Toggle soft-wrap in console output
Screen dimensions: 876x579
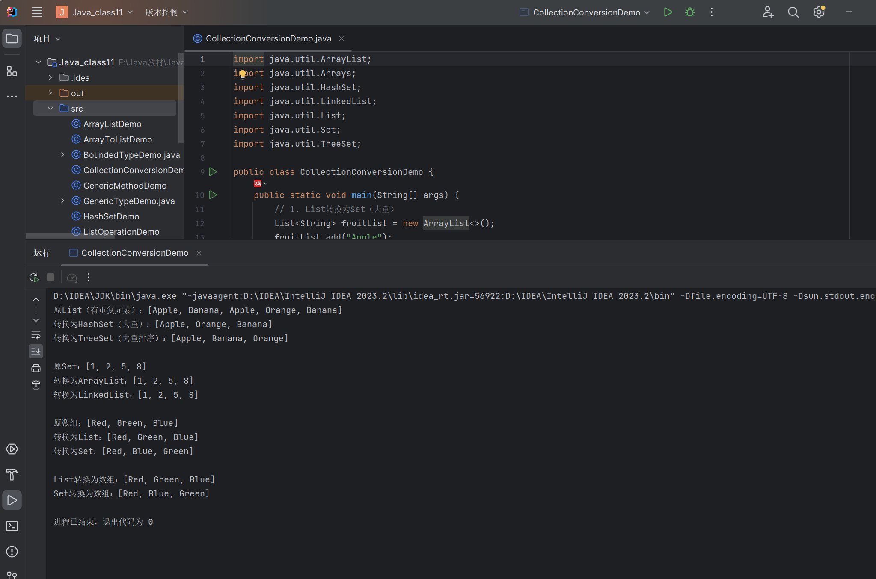[x=36, y=335]
